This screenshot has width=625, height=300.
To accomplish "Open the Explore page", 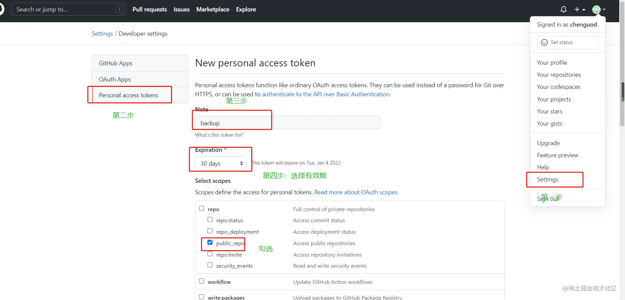I will coord(246,9).
